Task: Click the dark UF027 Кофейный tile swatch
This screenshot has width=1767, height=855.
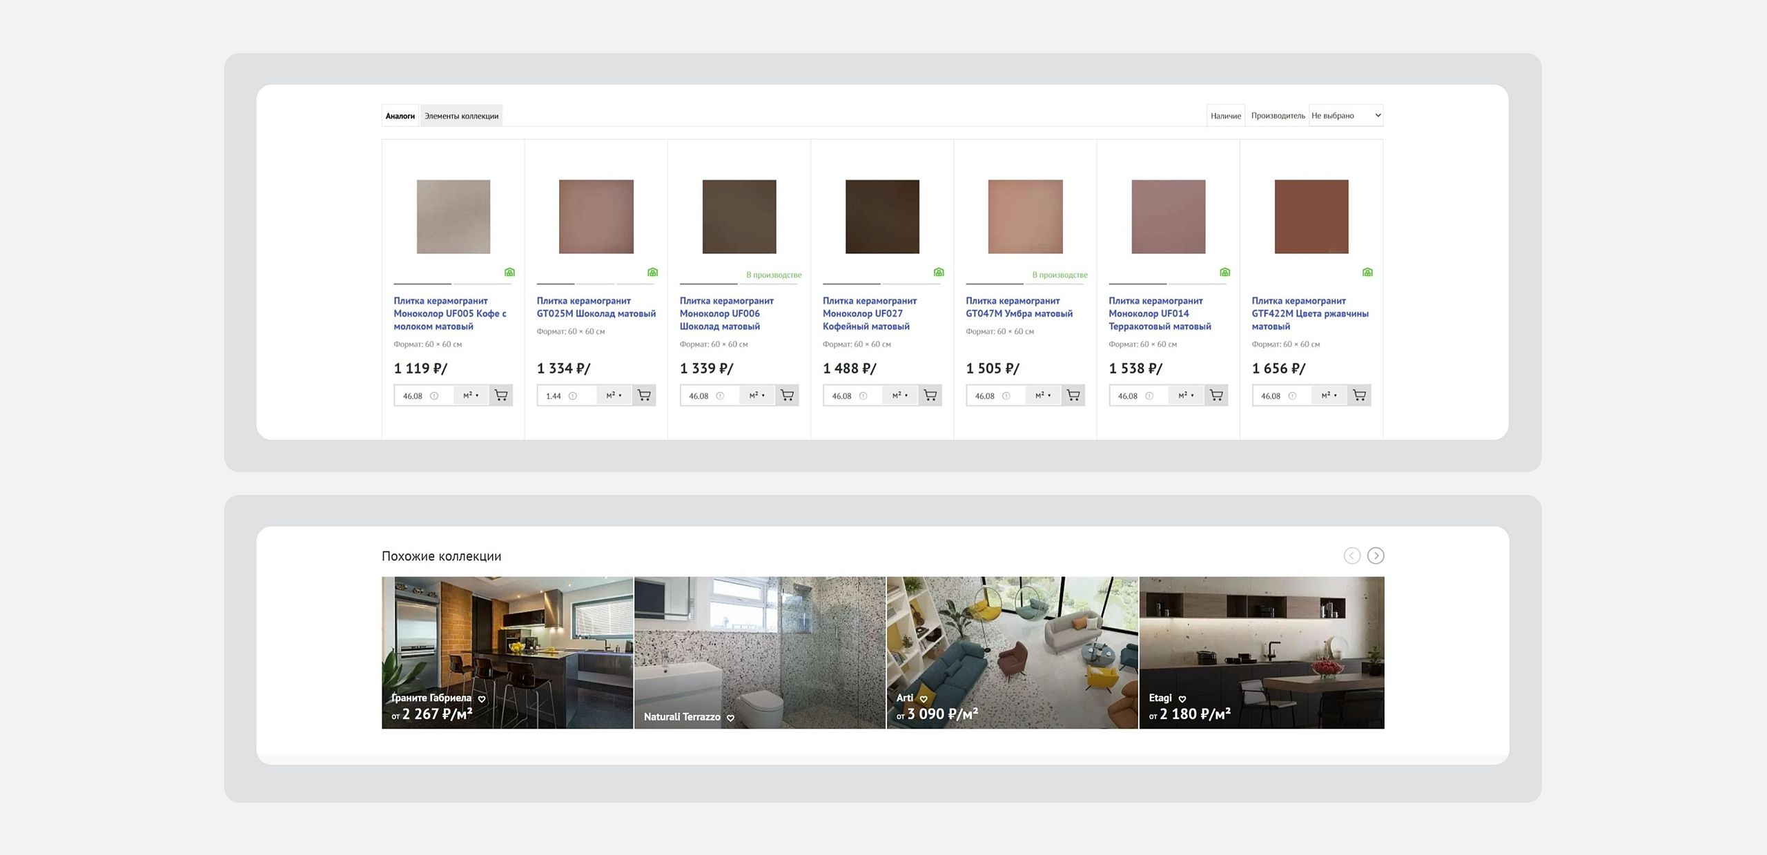Action: pos(882,217)
